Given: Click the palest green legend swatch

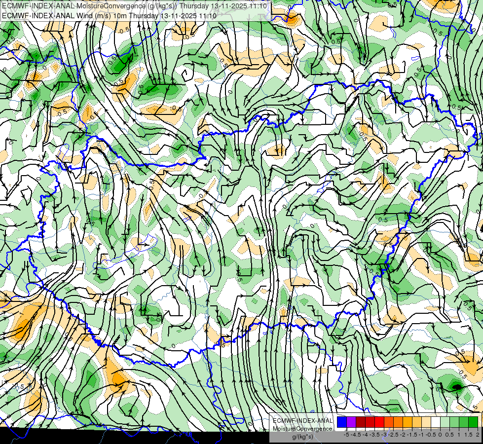Looking at the screenshot, I should (x=445, y=422).
